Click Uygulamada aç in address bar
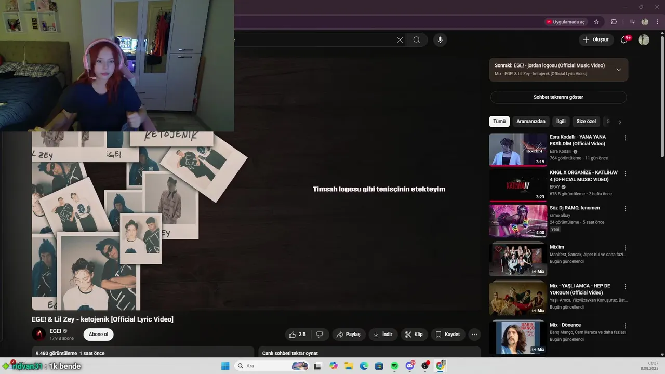 [x=565, y=22]
